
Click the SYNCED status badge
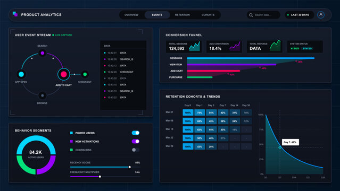pyautogui.click(x=307, y=48)
